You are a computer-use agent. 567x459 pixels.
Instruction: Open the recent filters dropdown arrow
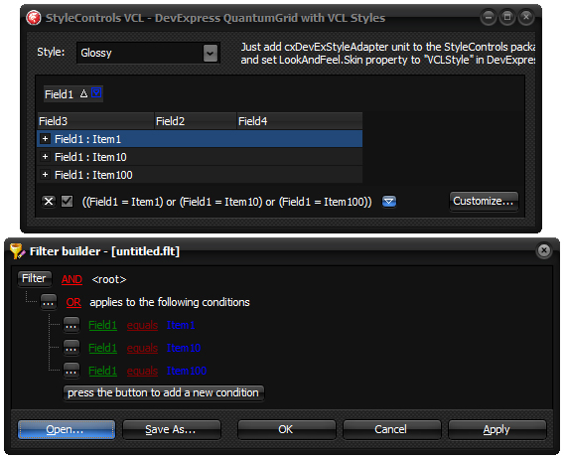(389, 202)
